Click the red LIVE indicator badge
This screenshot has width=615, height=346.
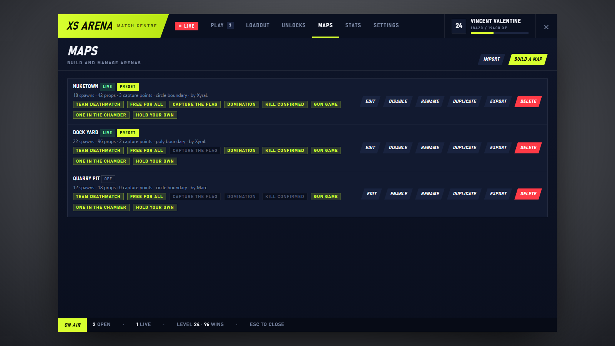186,26
